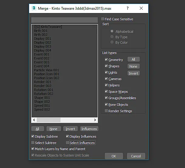The width and height of the screenshot is (185, 168).
Task: Select Particle View 001 in list
Action: [x=46, y=70]
